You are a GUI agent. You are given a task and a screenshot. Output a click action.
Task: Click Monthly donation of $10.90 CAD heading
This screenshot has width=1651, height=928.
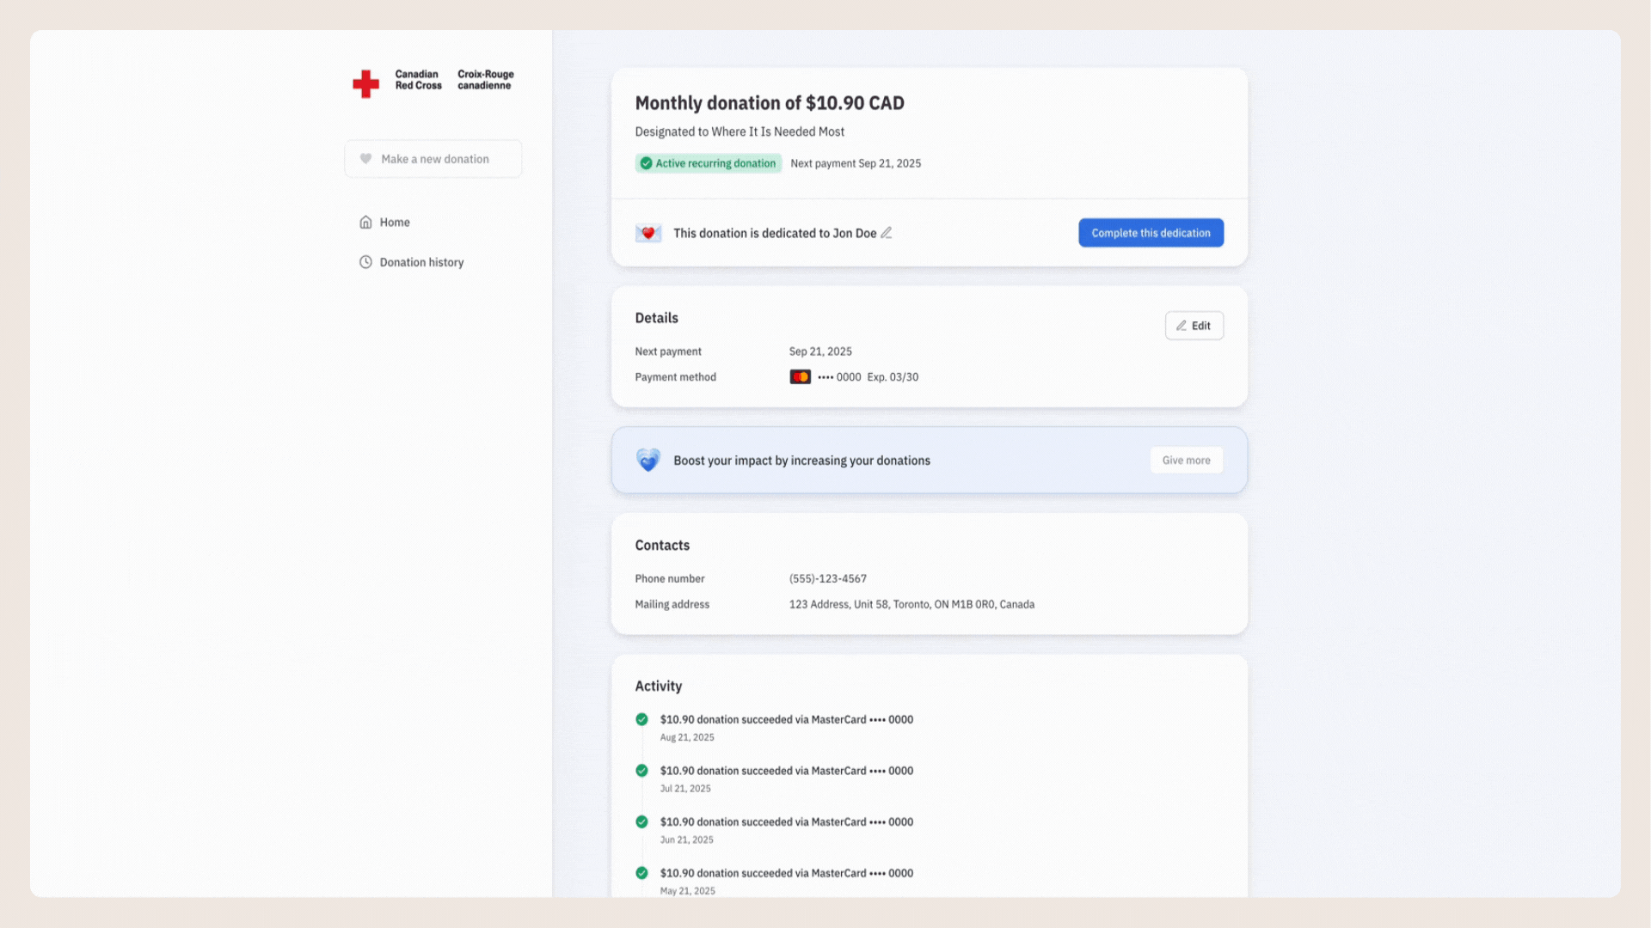coord(770,103)
